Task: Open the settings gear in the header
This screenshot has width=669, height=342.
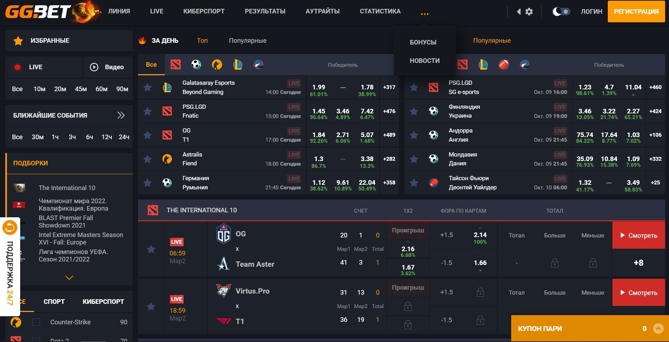Action: (x=529, y=12)
